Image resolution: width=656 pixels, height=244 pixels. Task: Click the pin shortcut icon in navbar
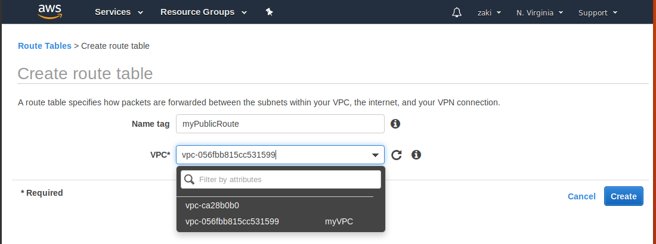click(269, 12)
